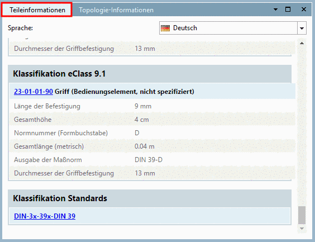Select the Klassifikation Standards header
The height and width of the screenshot is (242, 315).
tap(150, 198)
